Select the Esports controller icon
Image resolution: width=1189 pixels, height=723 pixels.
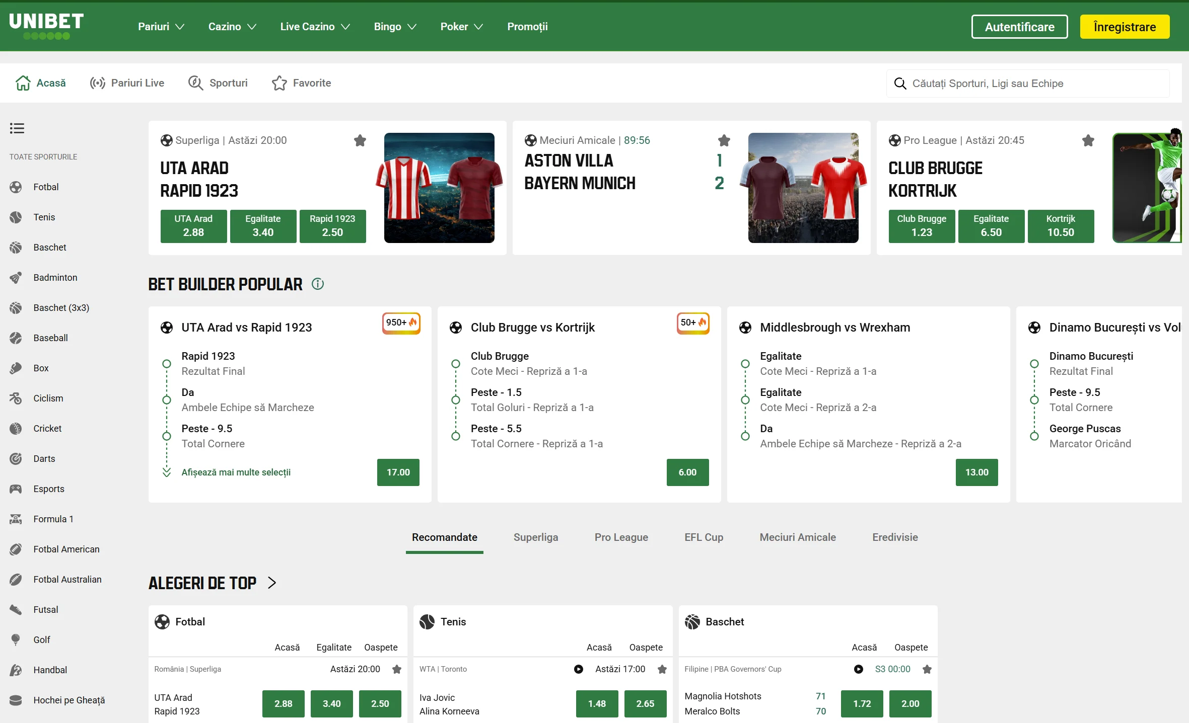click(x=16, y=489)
